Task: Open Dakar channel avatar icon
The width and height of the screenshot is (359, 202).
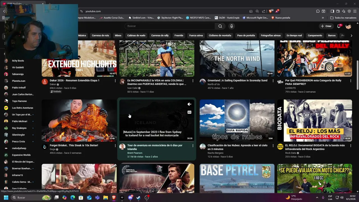Action: click(45, 82)
